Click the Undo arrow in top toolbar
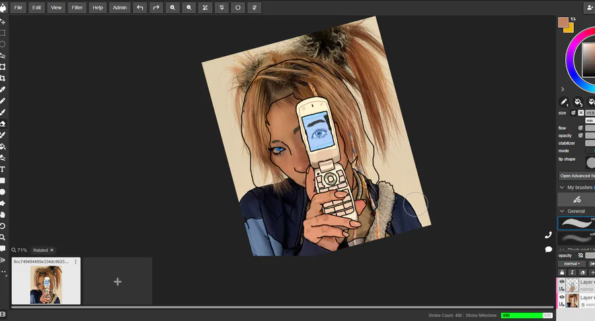 pyautogui.click(x=139, y=7)
